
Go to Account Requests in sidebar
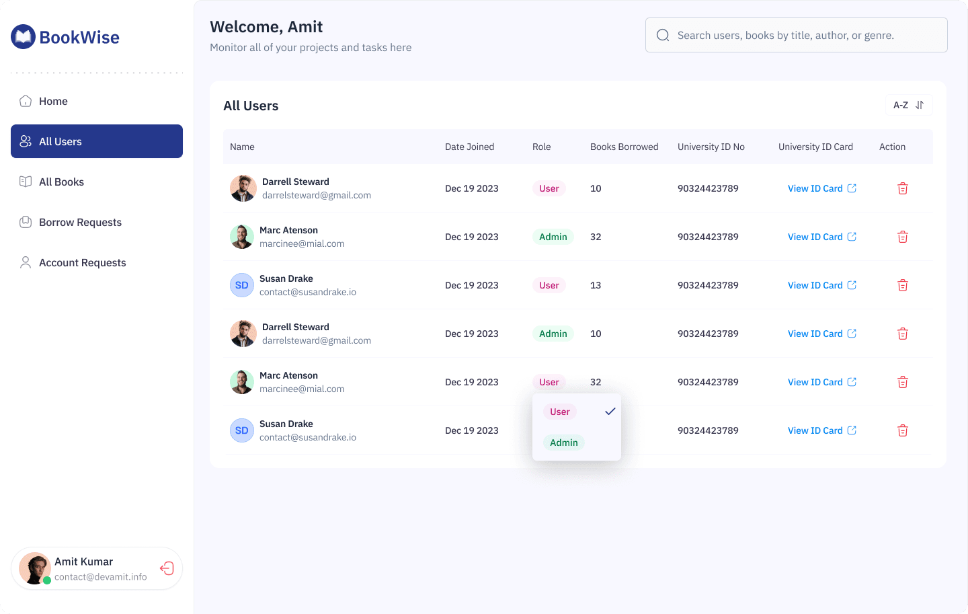(82, 262)
